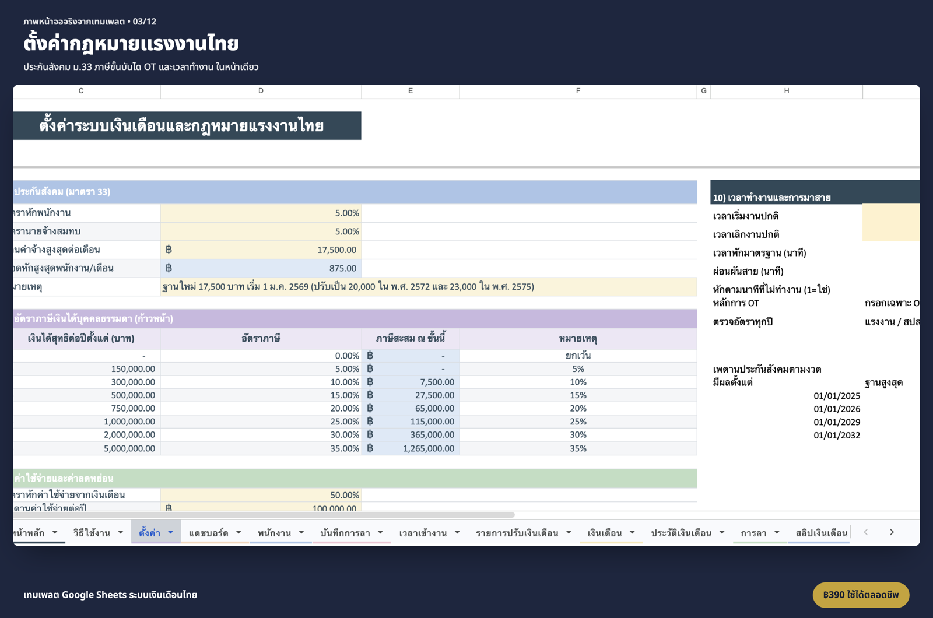933x618 pixels.
Task: Switch to the หน้าหลัก sheet tab
Action: 28,533
